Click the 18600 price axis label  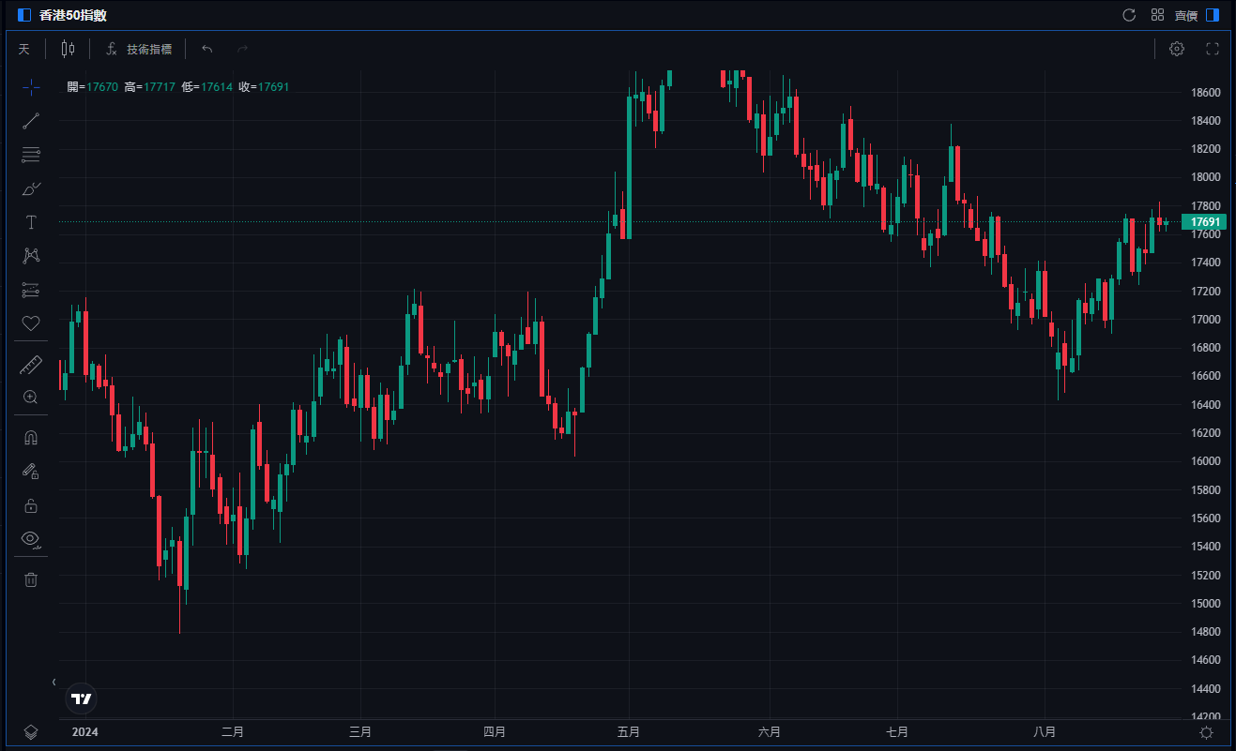(1205, 93)
